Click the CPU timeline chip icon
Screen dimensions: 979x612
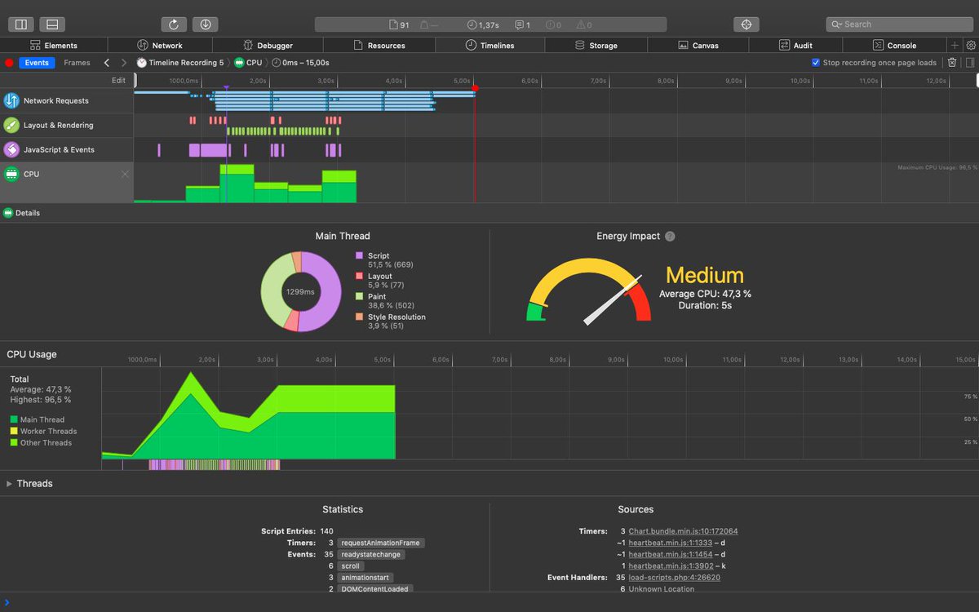tap(11, 174)
